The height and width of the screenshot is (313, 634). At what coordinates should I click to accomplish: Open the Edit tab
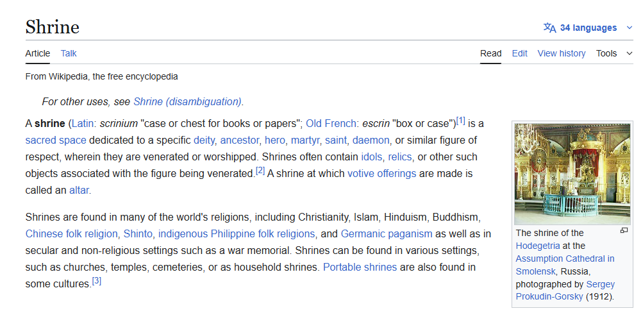[x=519, y=53]
